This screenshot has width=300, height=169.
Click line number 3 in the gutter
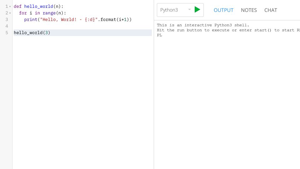[7, 19]
